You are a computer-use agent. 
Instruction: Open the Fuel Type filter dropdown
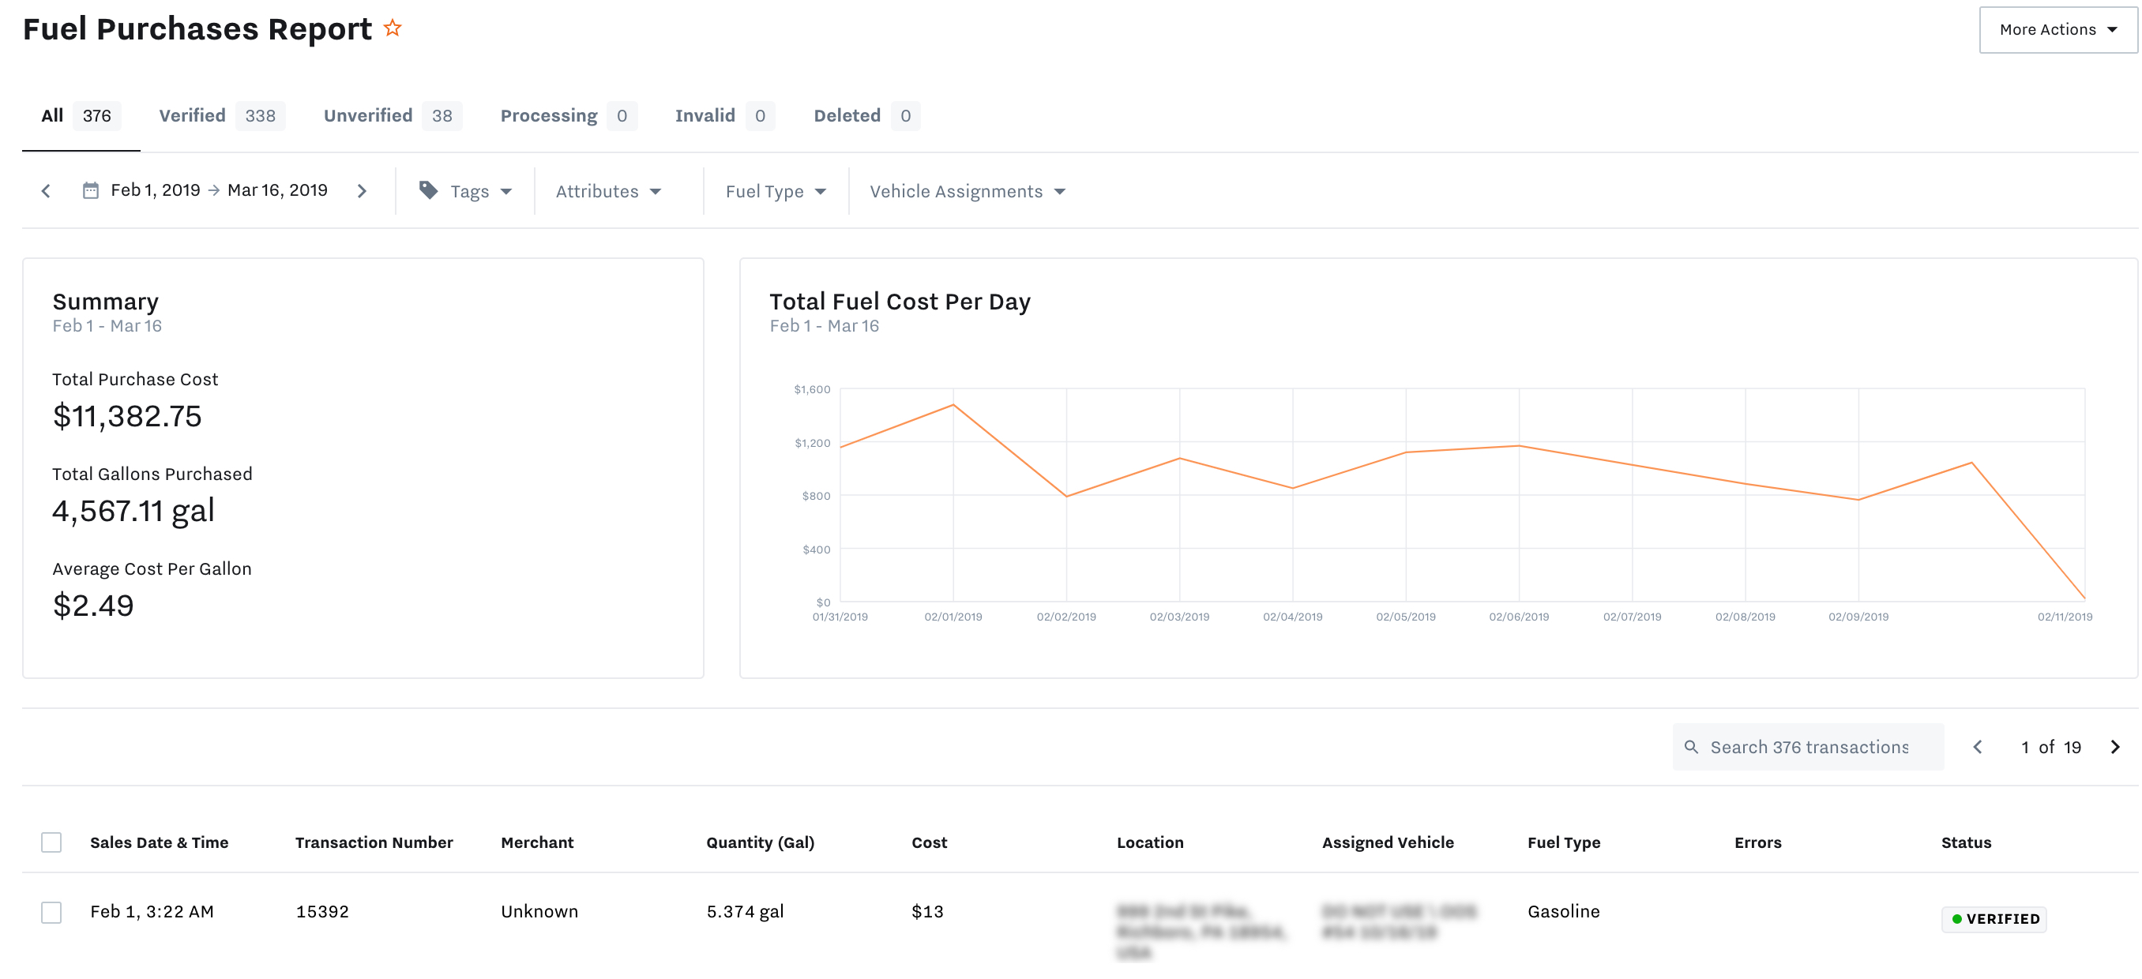click(776, 191)
